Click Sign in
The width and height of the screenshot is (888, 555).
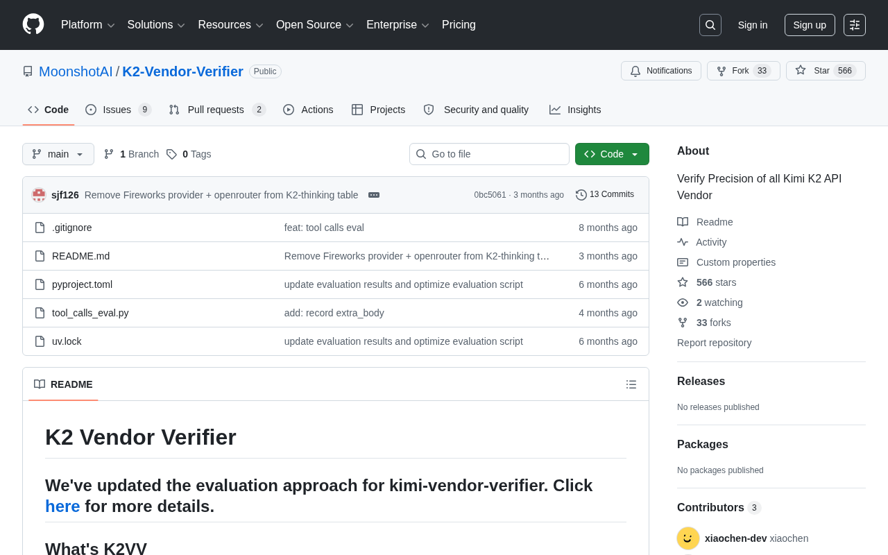[x=753, y=25]
